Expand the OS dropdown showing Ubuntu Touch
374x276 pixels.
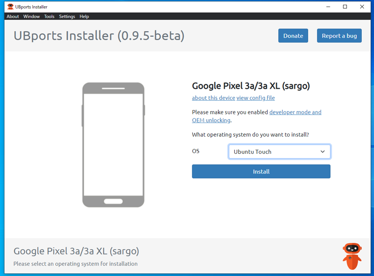point(279,152)
